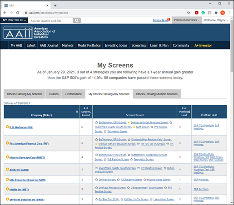
Task: Open the red PDF extension icon
Action: [x=197, y=13]
